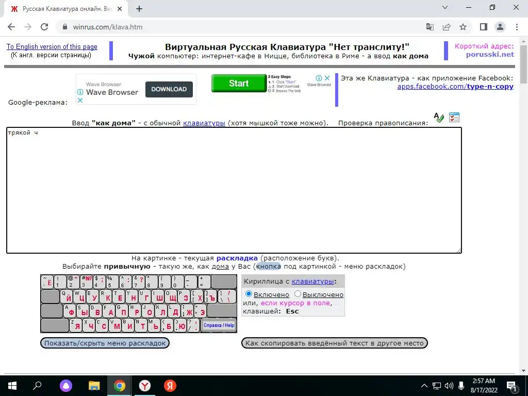
Task: Follow the клавиатуры link above the text area
Action: pyautogui.click(x=204, y=123)
